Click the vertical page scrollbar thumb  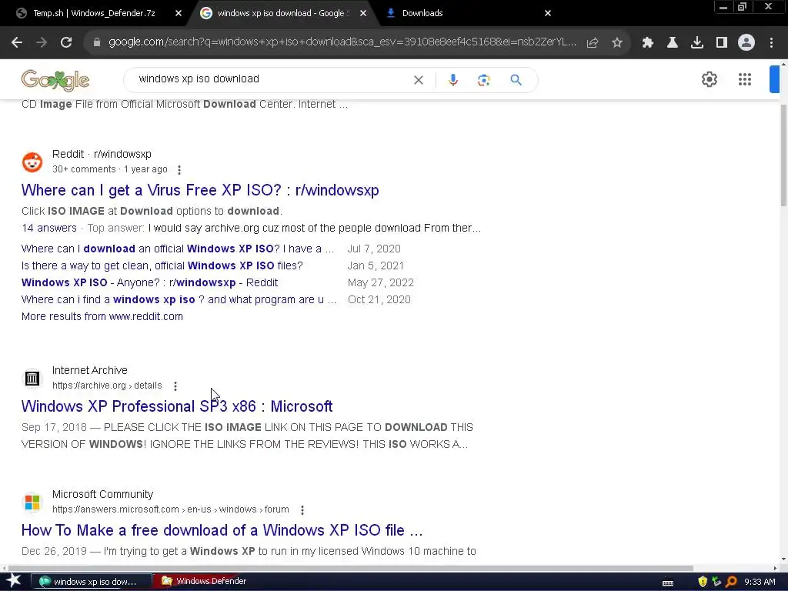coord(783,155)
